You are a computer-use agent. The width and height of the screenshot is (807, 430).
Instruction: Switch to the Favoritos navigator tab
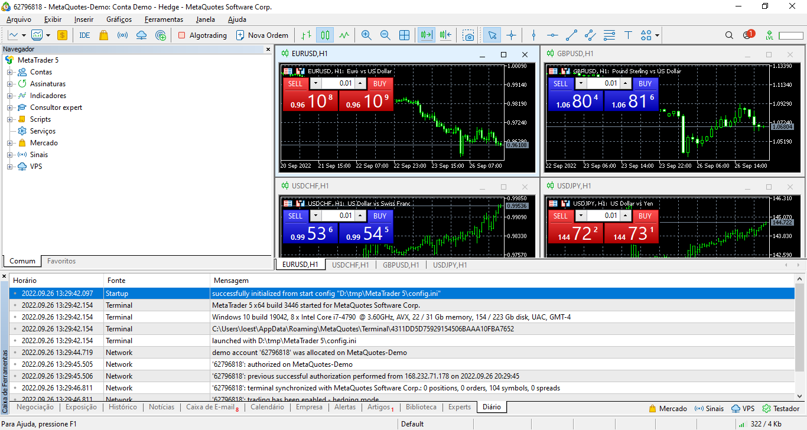(x=61, y=261)
